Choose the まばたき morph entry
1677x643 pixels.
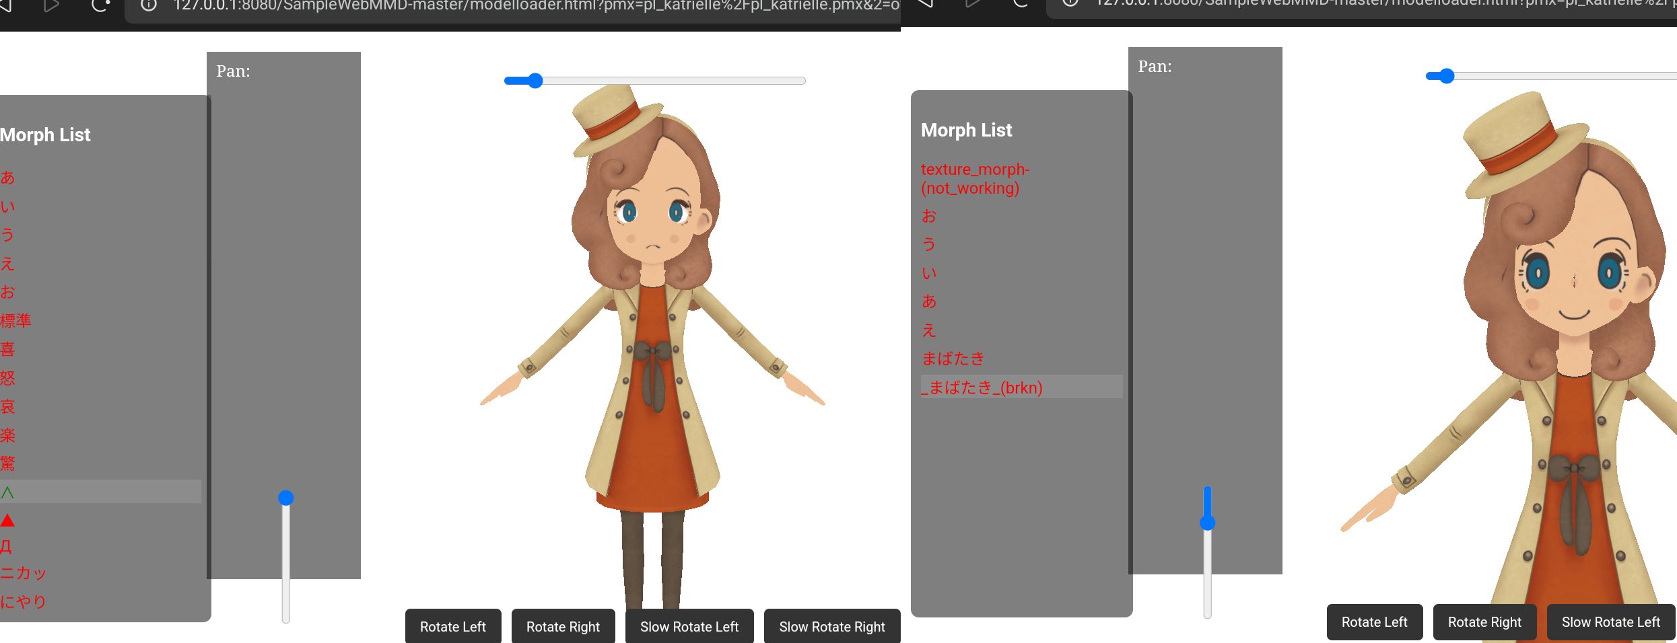pos(953,358)
